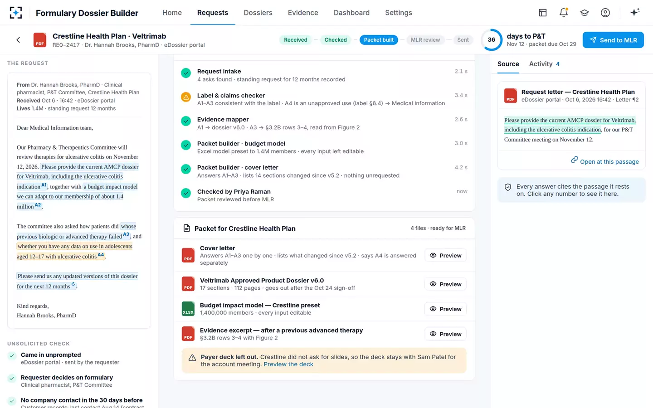
Task: Open the layout panel icon in header
Action: [x=543, y=13]
